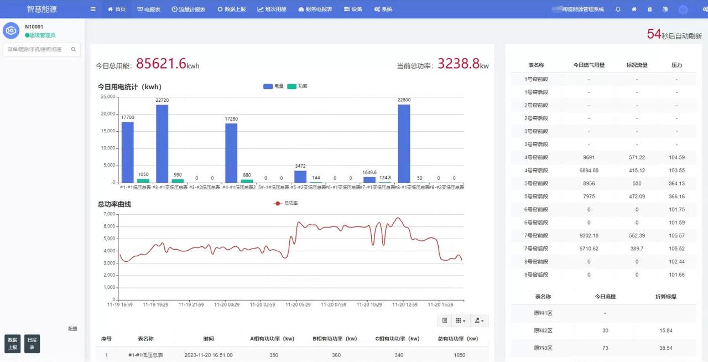Toggle 电量 series in chart legend
The width and height of the screenshot is (708, 362).
tap(273, 86)
